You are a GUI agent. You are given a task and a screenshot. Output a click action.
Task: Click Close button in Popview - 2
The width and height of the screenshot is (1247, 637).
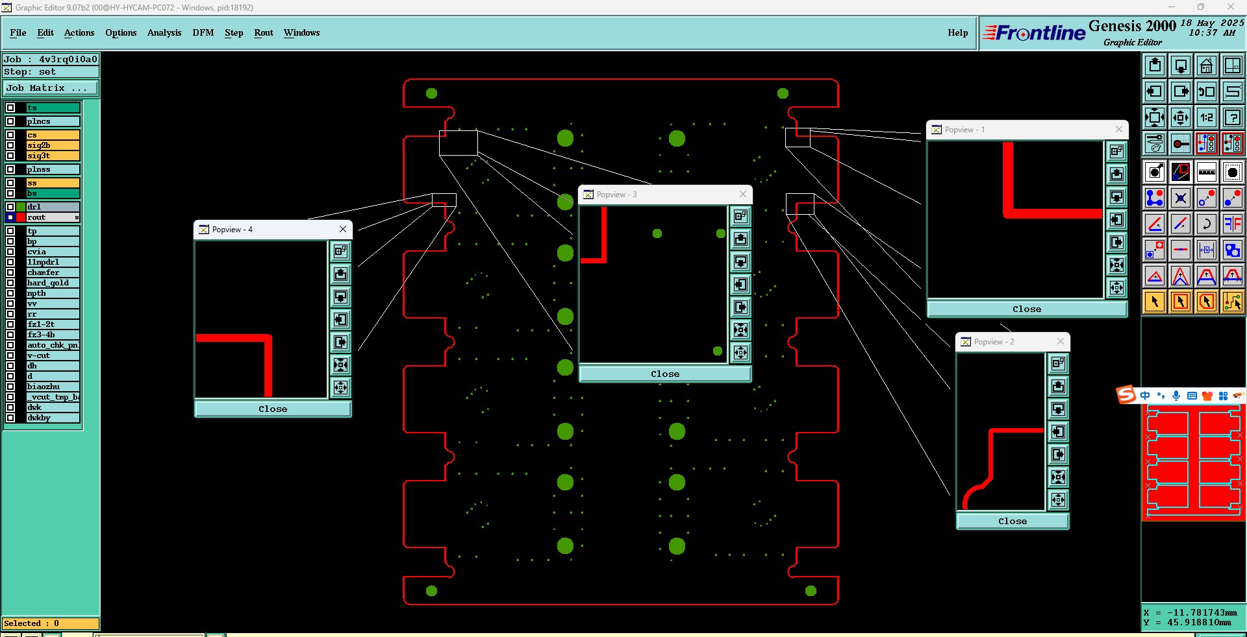[1013, 522]
